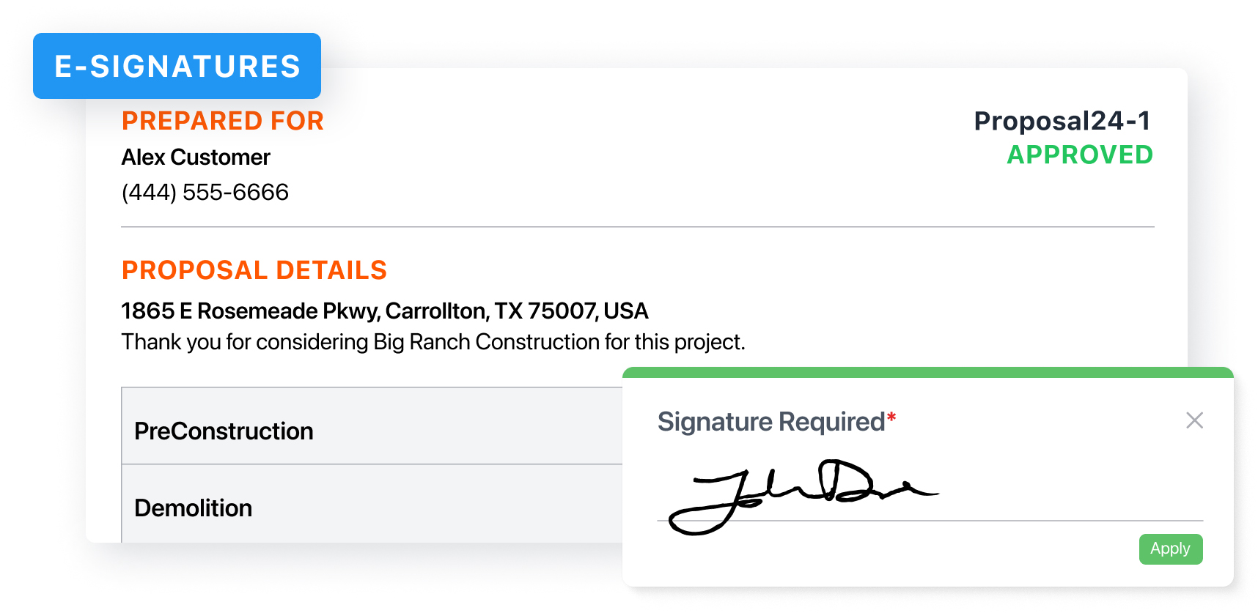Click the Carrollton TX project address
Viewport: 1258px width, 613px height.
[384, 311]
